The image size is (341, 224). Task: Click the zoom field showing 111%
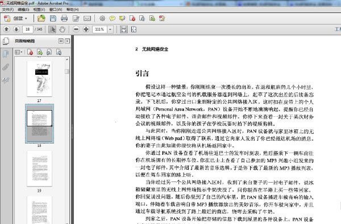pos(99,29)
